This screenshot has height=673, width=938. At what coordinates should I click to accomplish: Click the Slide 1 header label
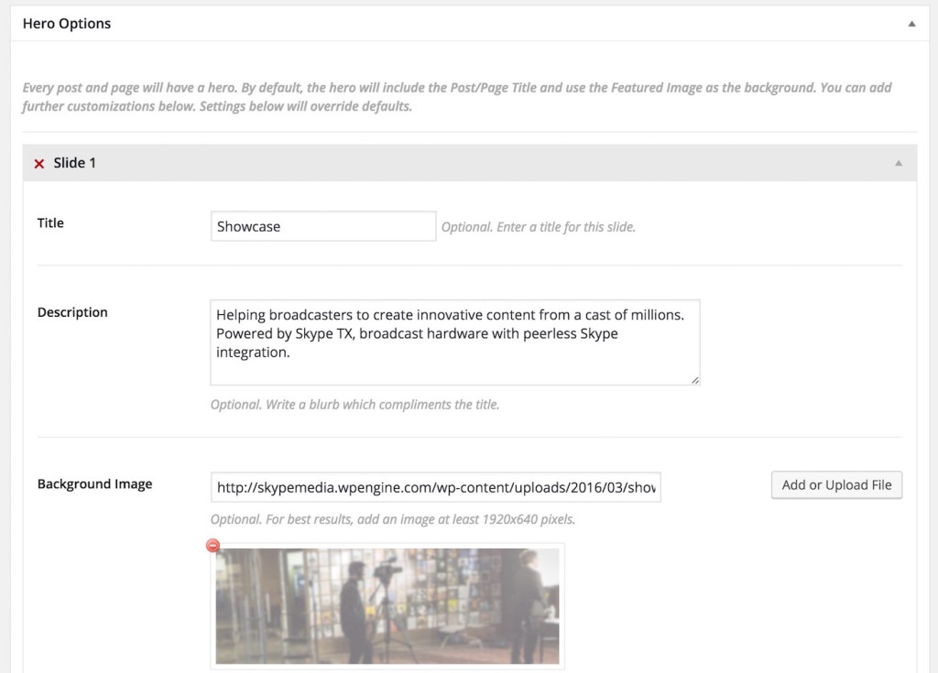(74, 163)
